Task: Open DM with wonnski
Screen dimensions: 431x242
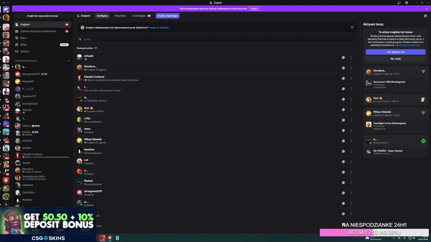Action: tap(42, 140)
